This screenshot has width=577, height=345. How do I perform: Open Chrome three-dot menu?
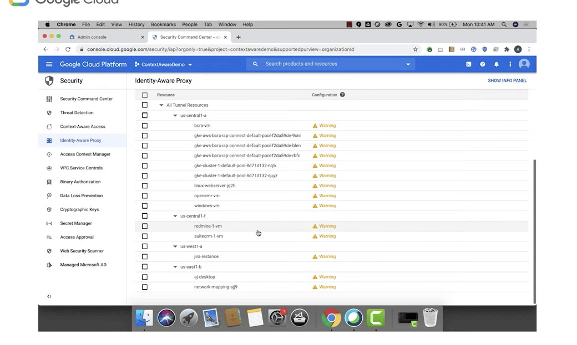(529, 49)
